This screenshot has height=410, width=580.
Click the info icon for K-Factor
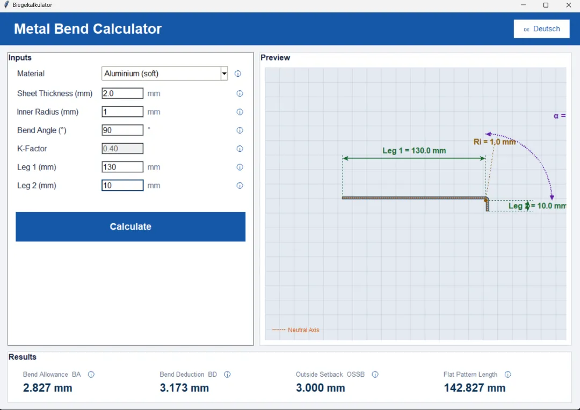[240, 149]
